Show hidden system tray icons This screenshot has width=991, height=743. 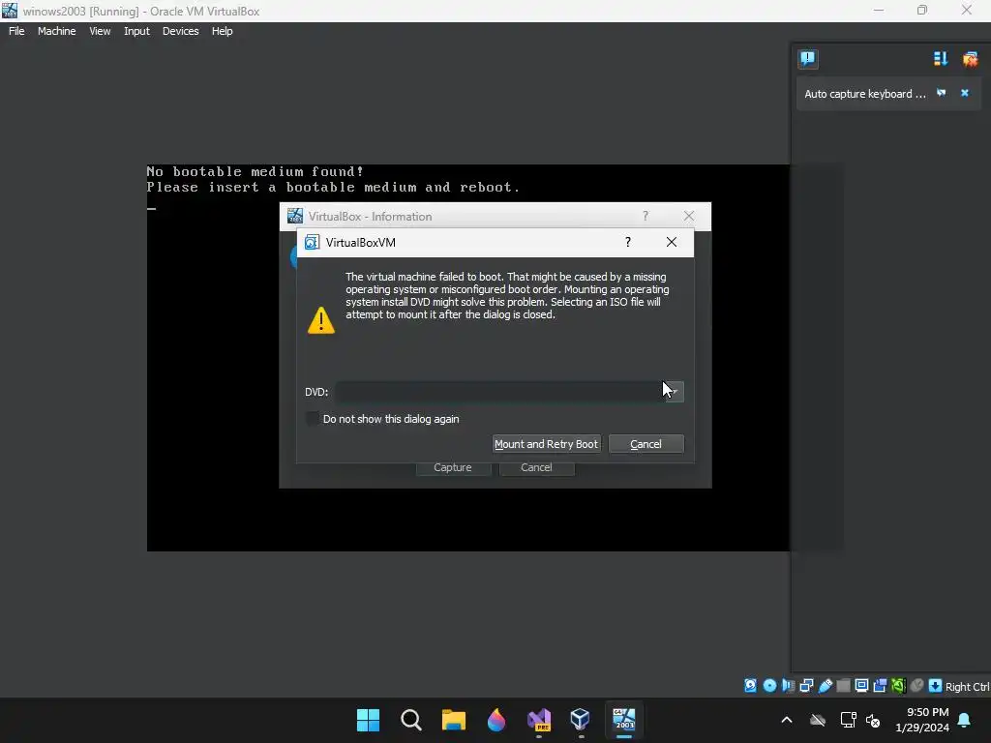pos(786,720)
